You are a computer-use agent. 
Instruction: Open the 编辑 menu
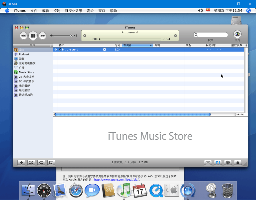click(45, 11)
